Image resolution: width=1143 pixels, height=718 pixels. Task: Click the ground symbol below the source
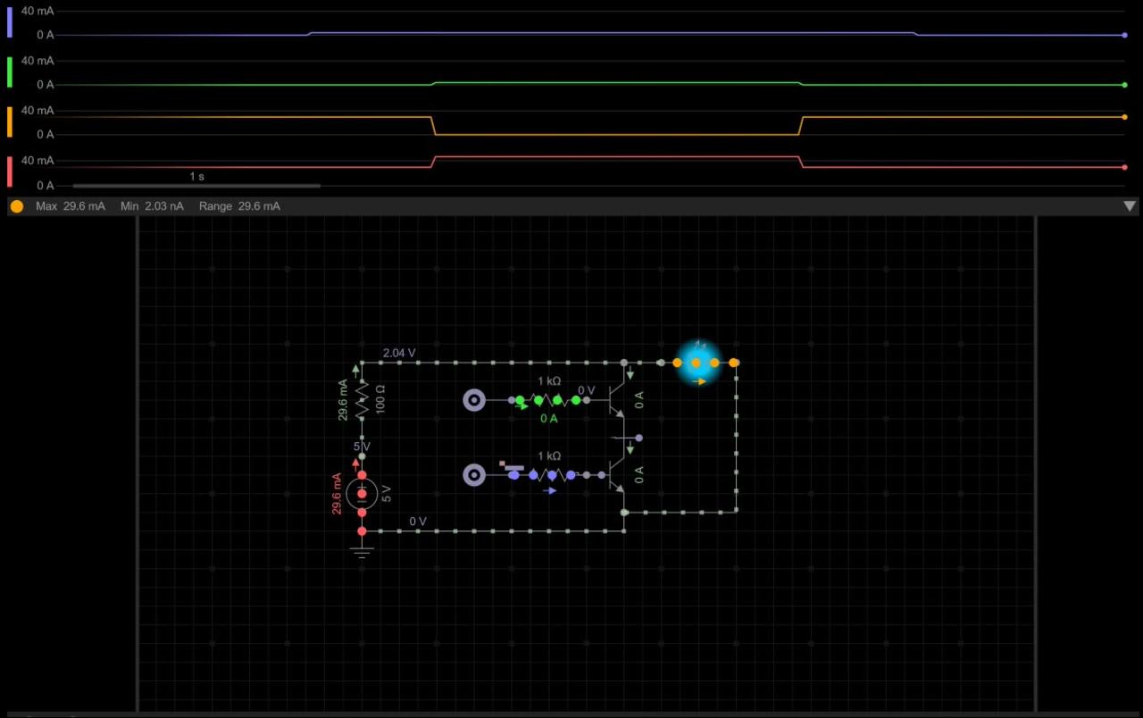(362, 552)
